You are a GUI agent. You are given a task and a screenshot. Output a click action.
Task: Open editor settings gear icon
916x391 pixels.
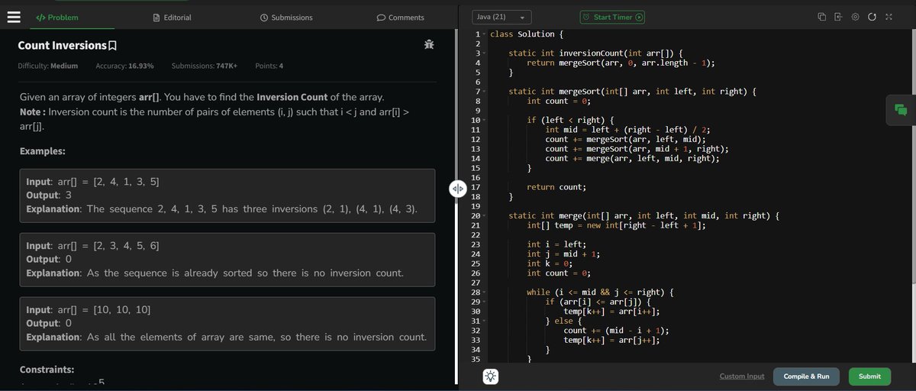click(x=855, y=17)
